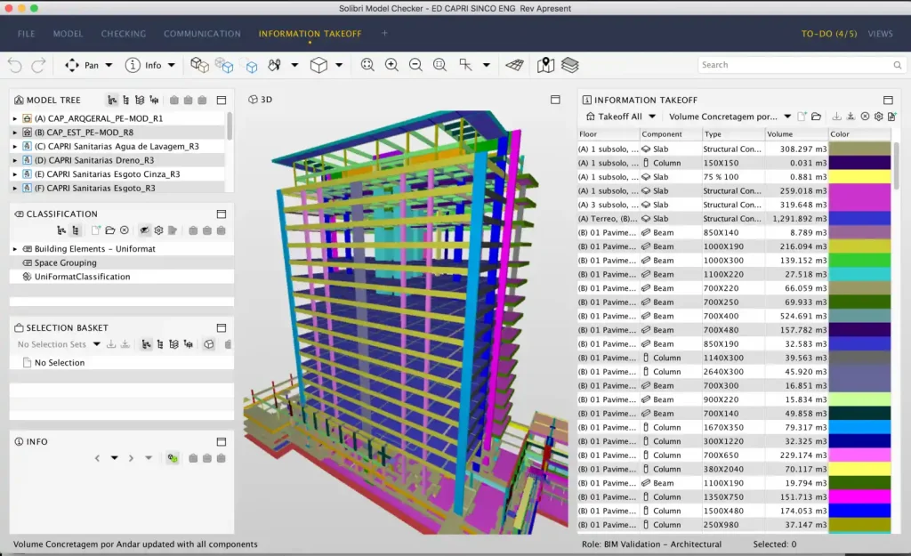Click the Zoom In magnifier icon
Image resolution: width=911 pixels, height=556 pixels.
(x=391, y=65)
